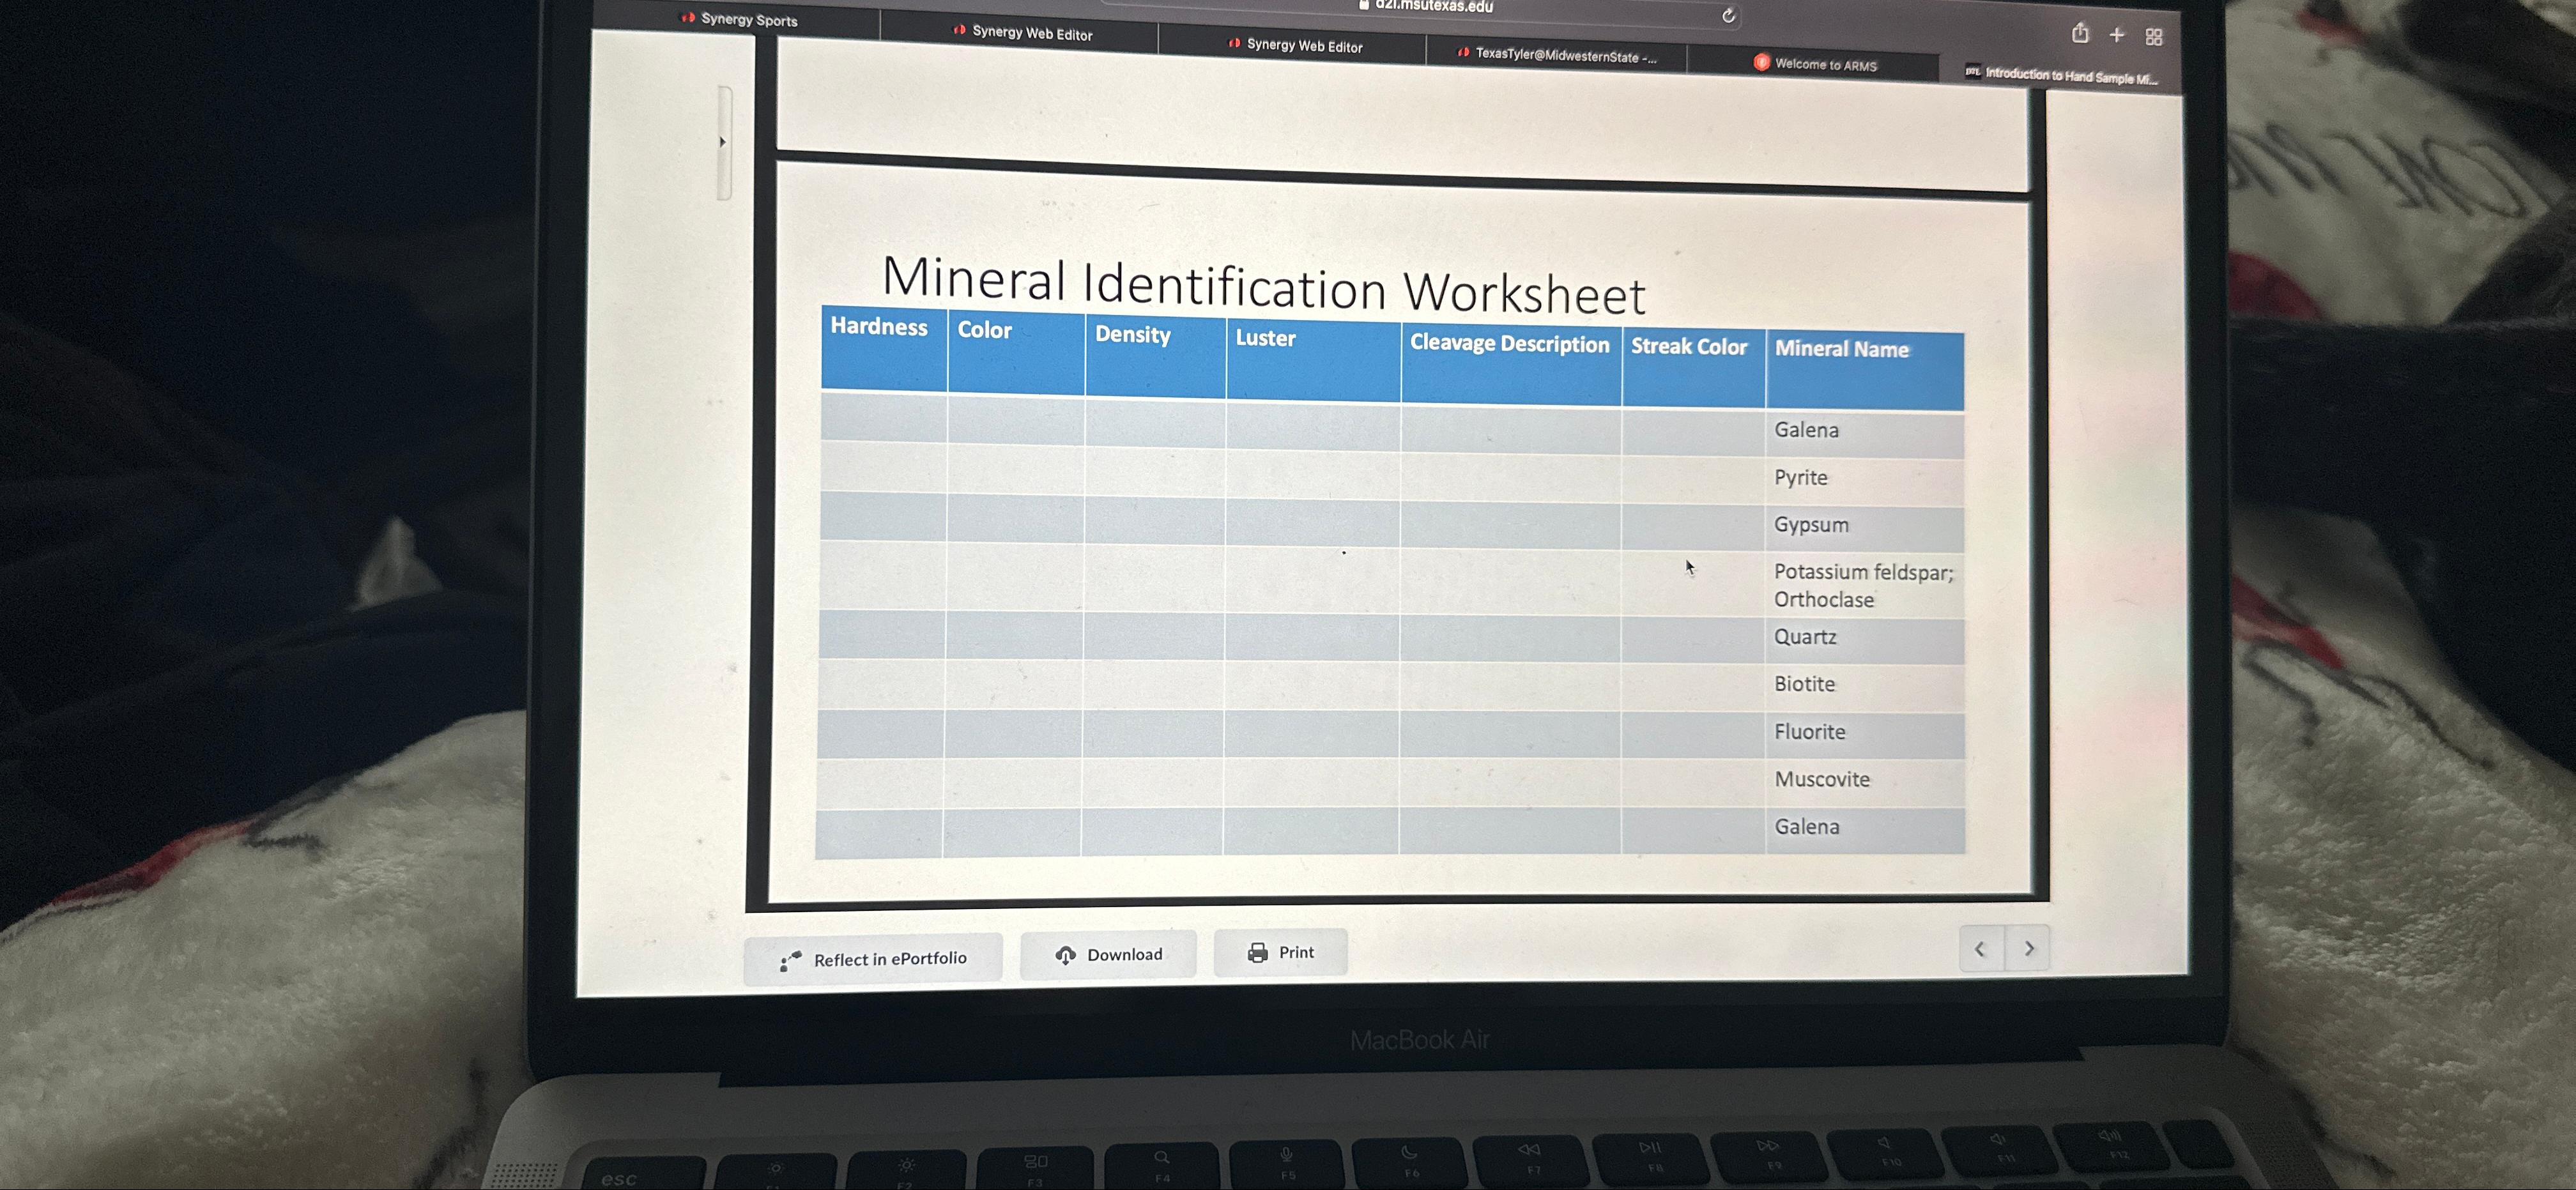Click the Safari share icon
Image resolution: width=2576 pixels, height=1190 pixels.
click(2080, 33)
